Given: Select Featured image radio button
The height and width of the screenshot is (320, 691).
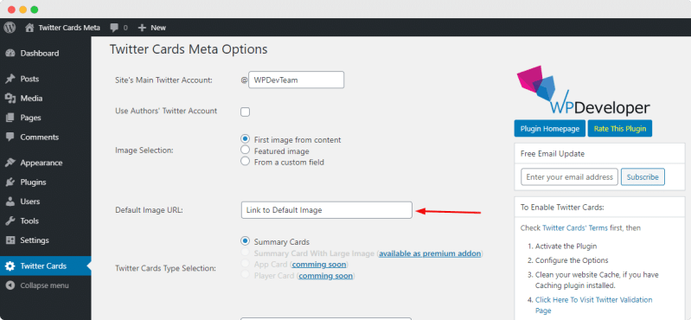Looking at the screenshot, I should [x=245, y=150].
